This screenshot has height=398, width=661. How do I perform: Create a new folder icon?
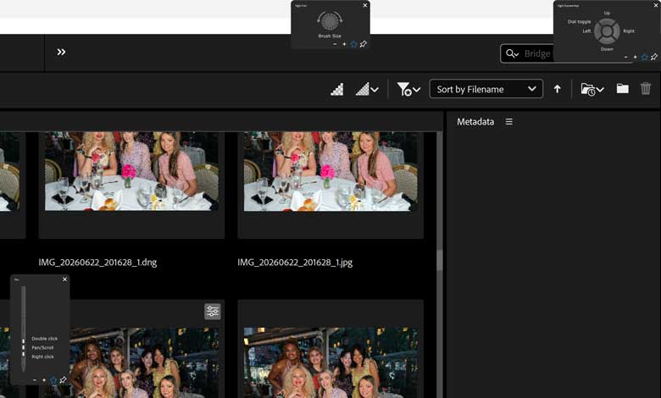pos(623,88)
